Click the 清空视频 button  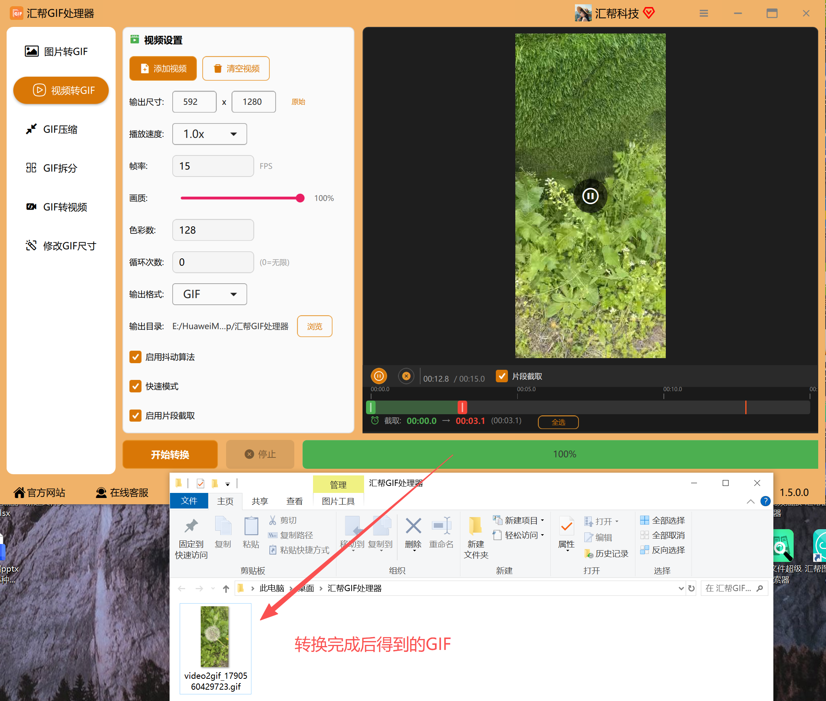pyautogui.click(x=236, y=68)
